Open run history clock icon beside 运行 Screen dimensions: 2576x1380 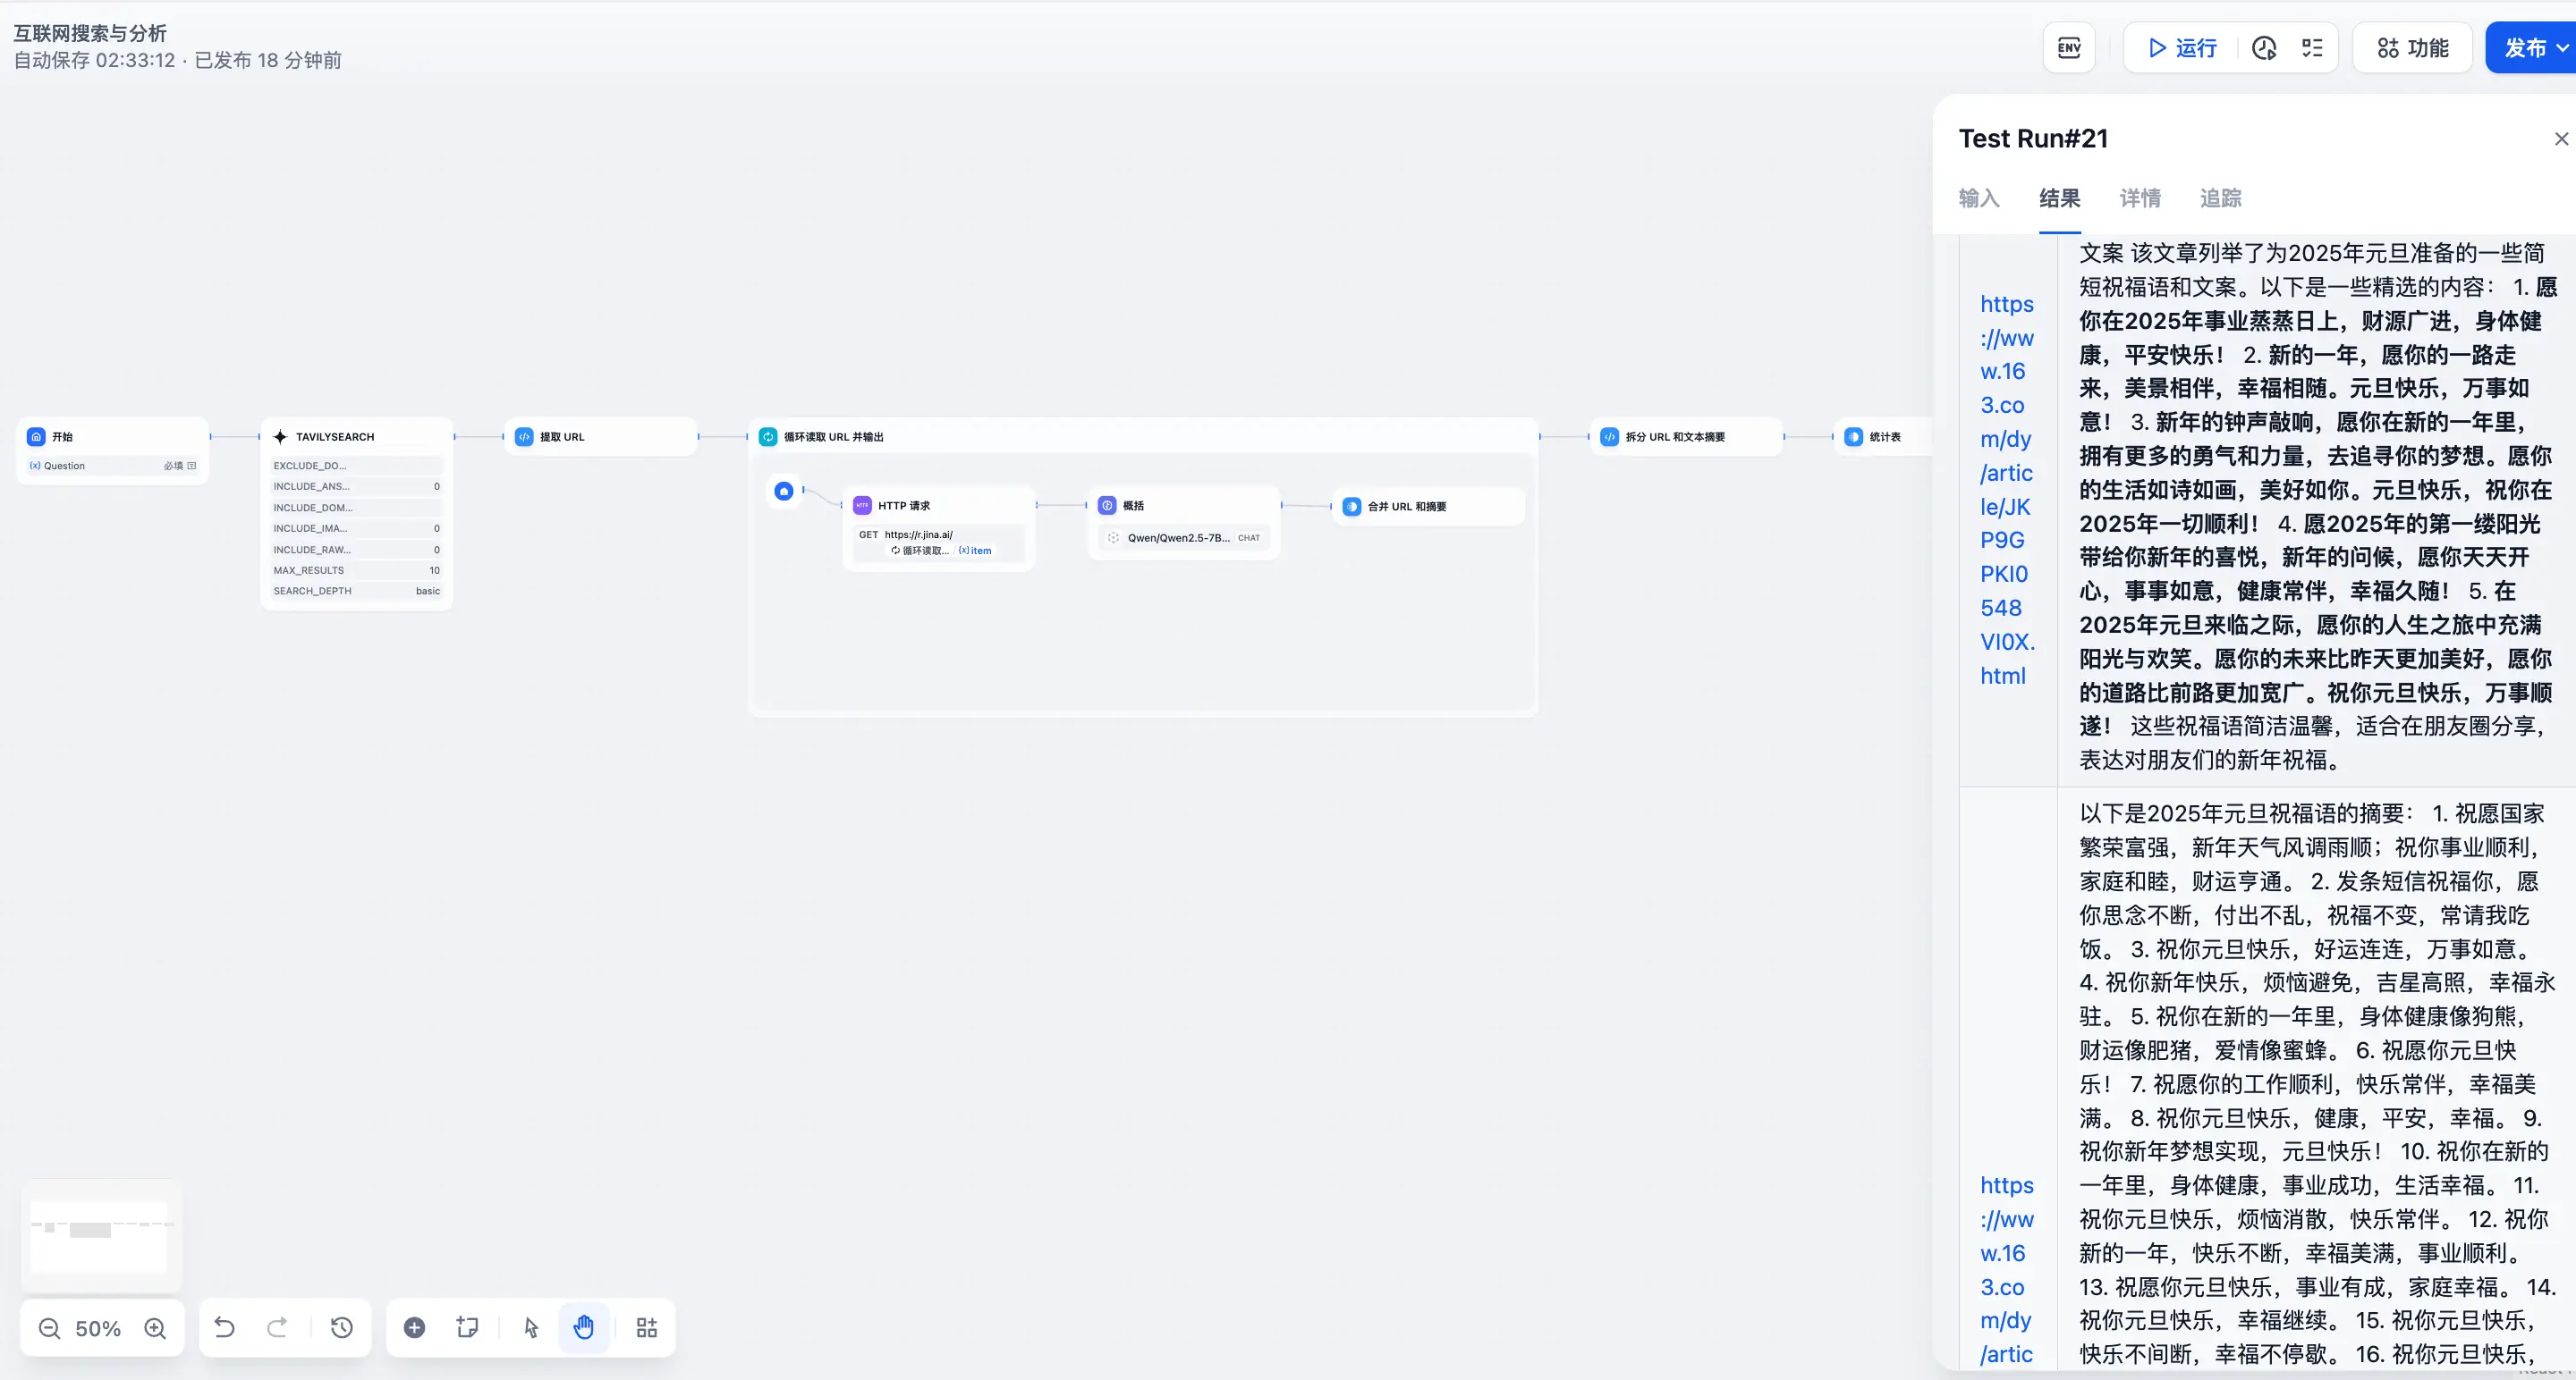click(2264, 48)
